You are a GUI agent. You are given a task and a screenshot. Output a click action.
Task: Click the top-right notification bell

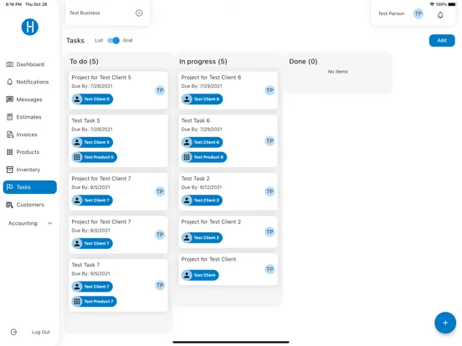tap(440, 15)
